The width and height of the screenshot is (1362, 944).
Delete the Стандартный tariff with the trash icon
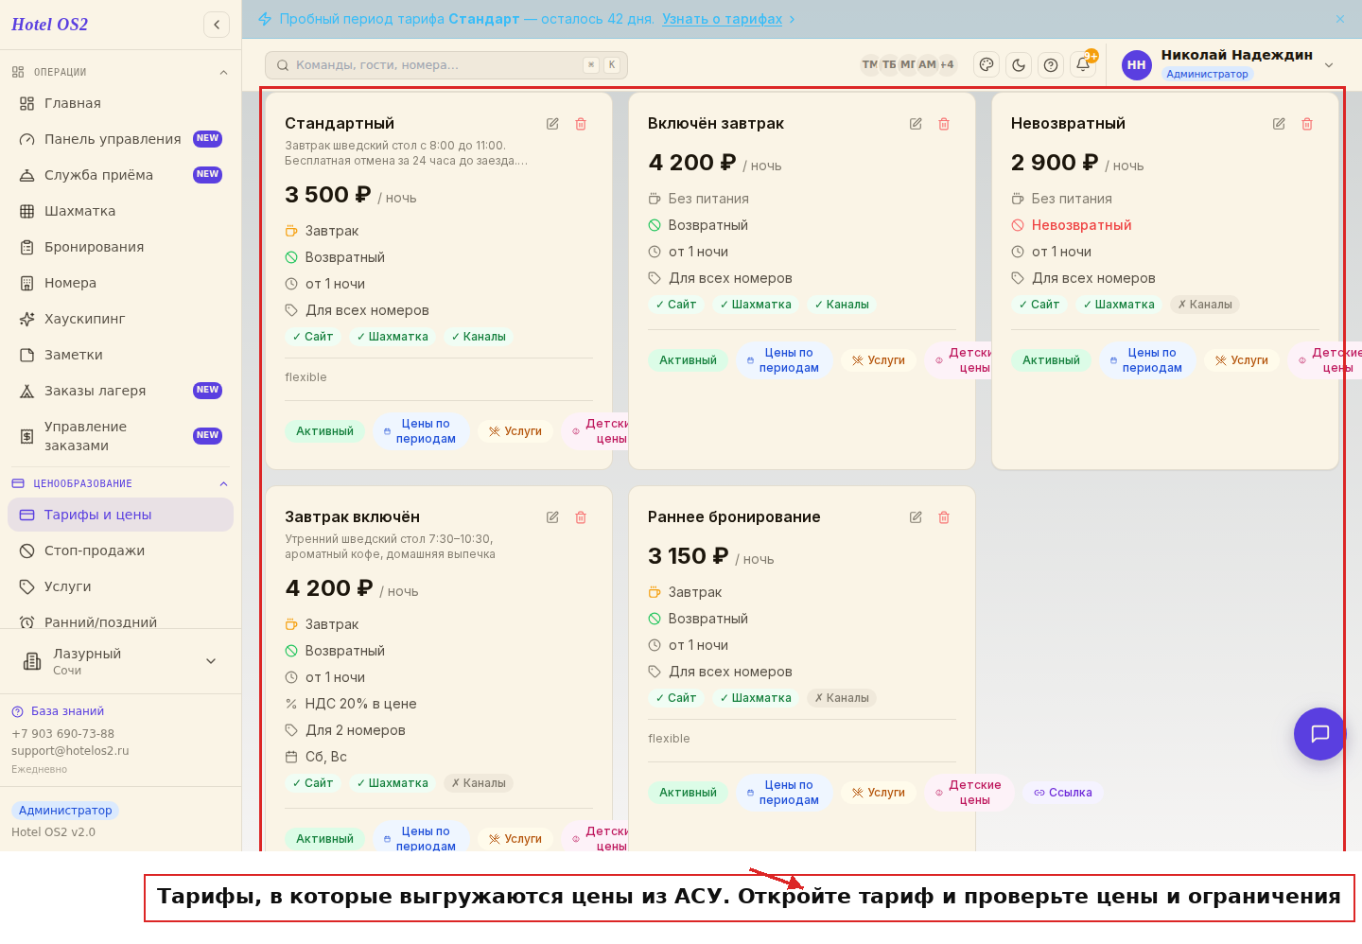click(581, 124)
